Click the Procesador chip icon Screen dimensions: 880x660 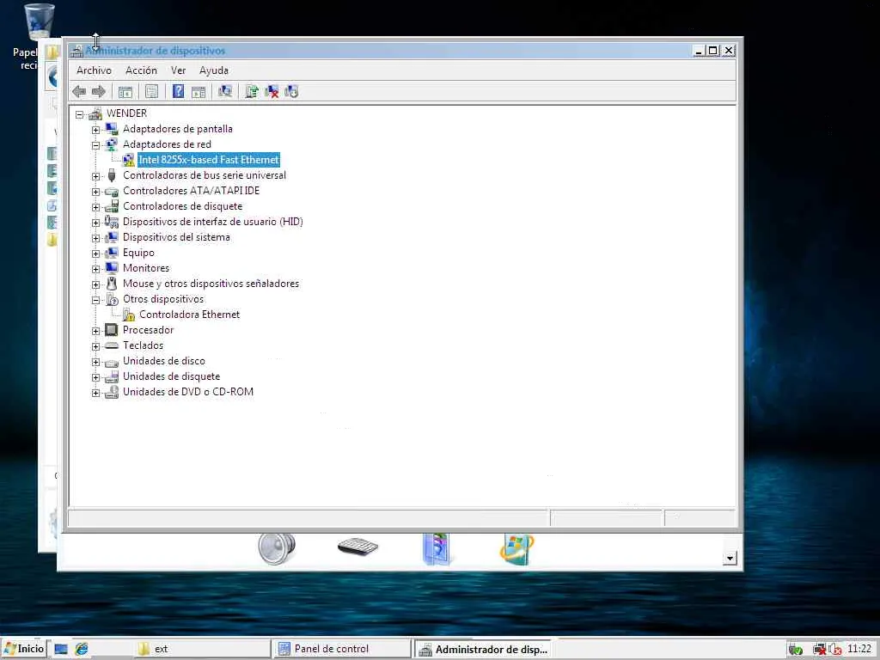pos(112,330)
